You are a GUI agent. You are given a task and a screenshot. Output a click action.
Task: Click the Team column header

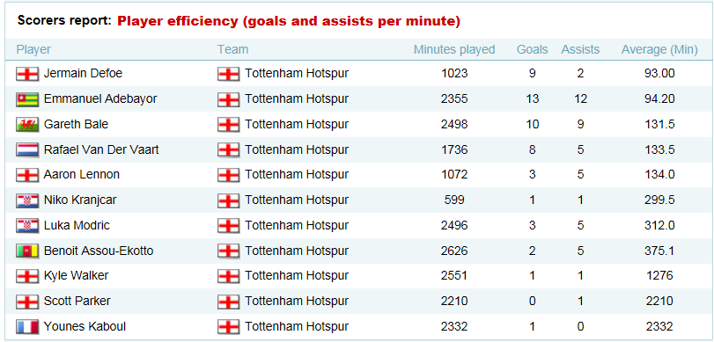[x=232, y=49]
